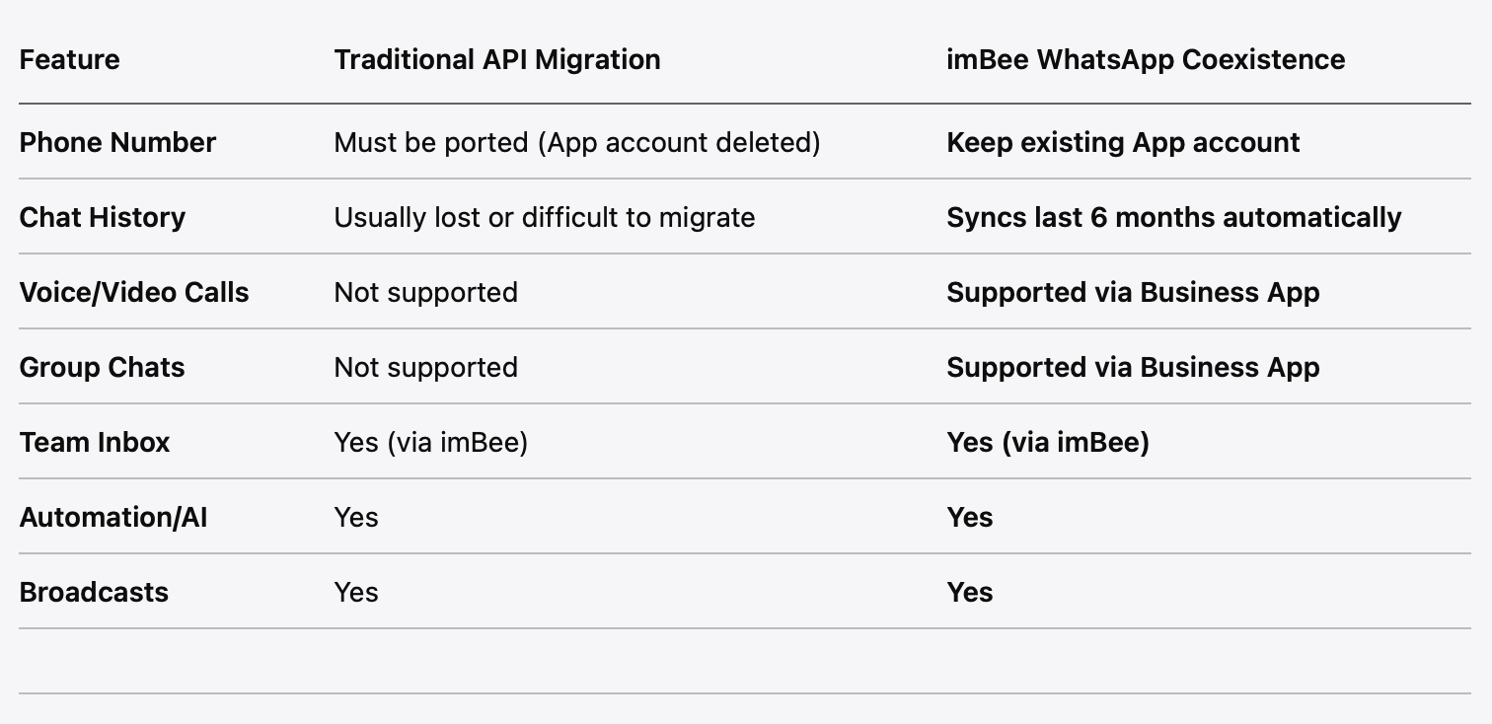Click non-bold 'Yes (via imBee)' under Traditional API

(x=430, y=442)
